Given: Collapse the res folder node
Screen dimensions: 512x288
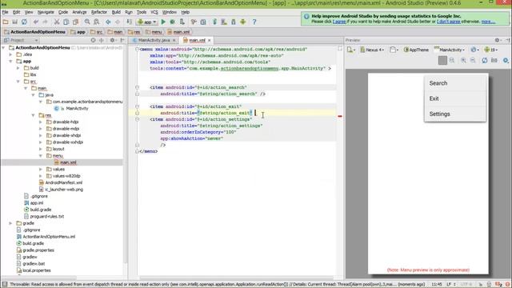Looking at the screenshot, I should (x=34, y=115).
